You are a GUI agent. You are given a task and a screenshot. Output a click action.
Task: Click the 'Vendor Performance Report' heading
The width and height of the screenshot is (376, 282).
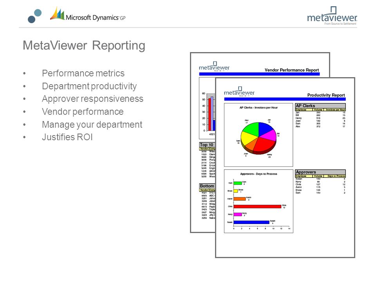click(291, 70)
